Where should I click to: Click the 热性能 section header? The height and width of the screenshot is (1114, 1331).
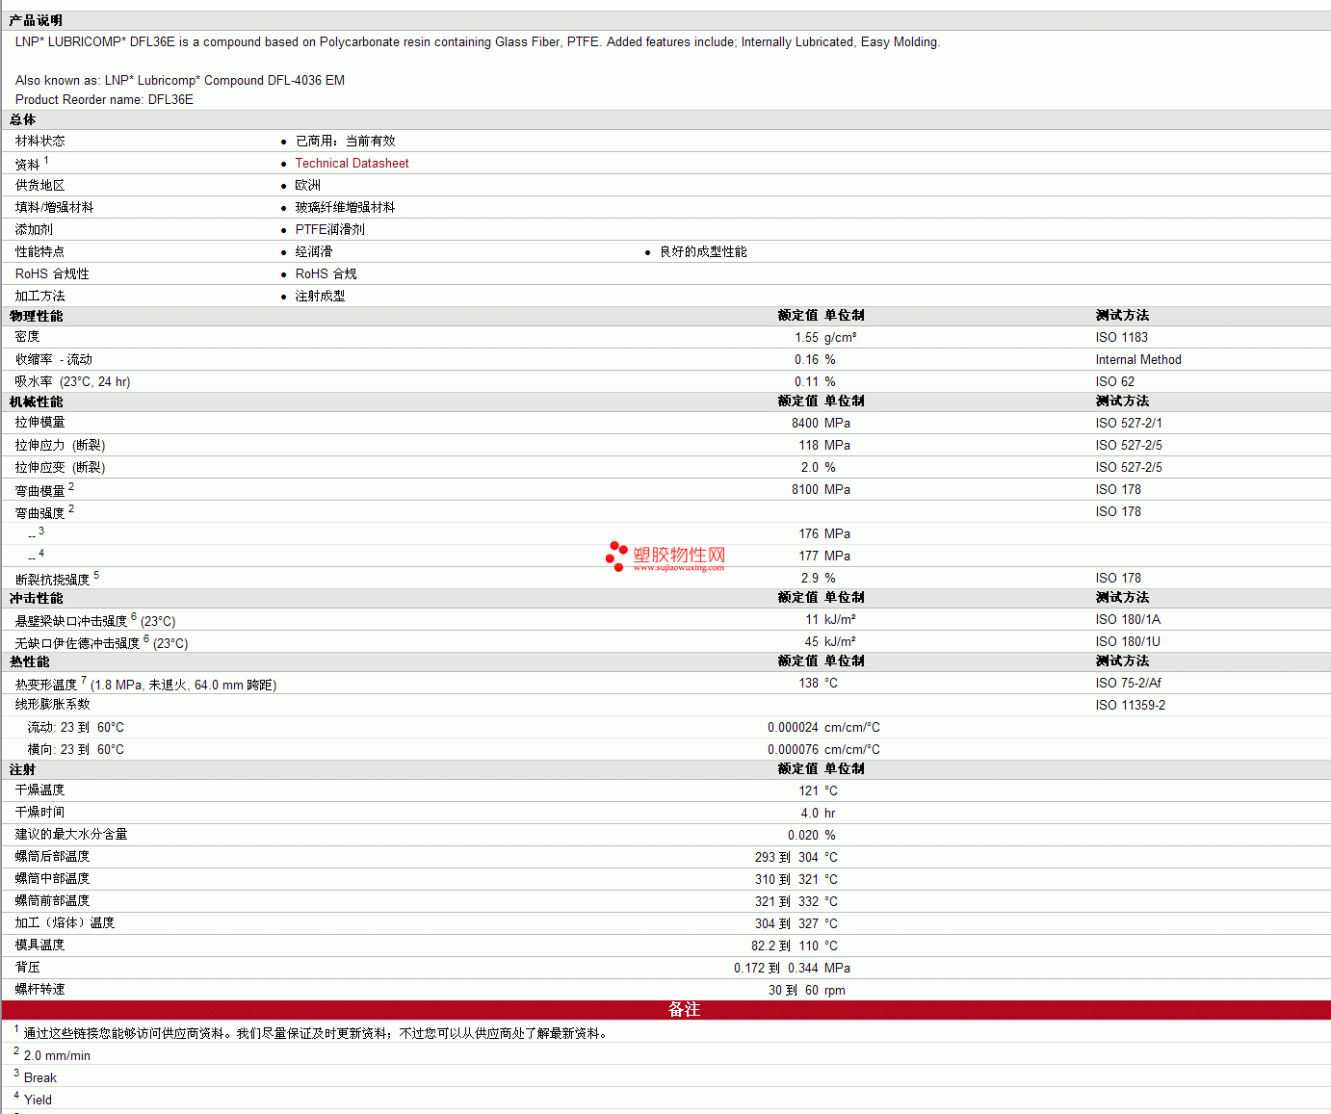(x=29, y=661)
